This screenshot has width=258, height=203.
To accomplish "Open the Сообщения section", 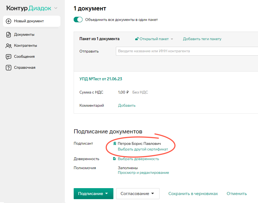I will [x=24, y=57].
